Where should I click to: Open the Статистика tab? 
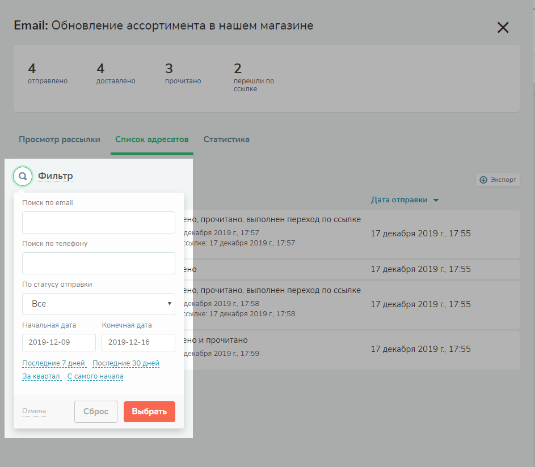226,139
